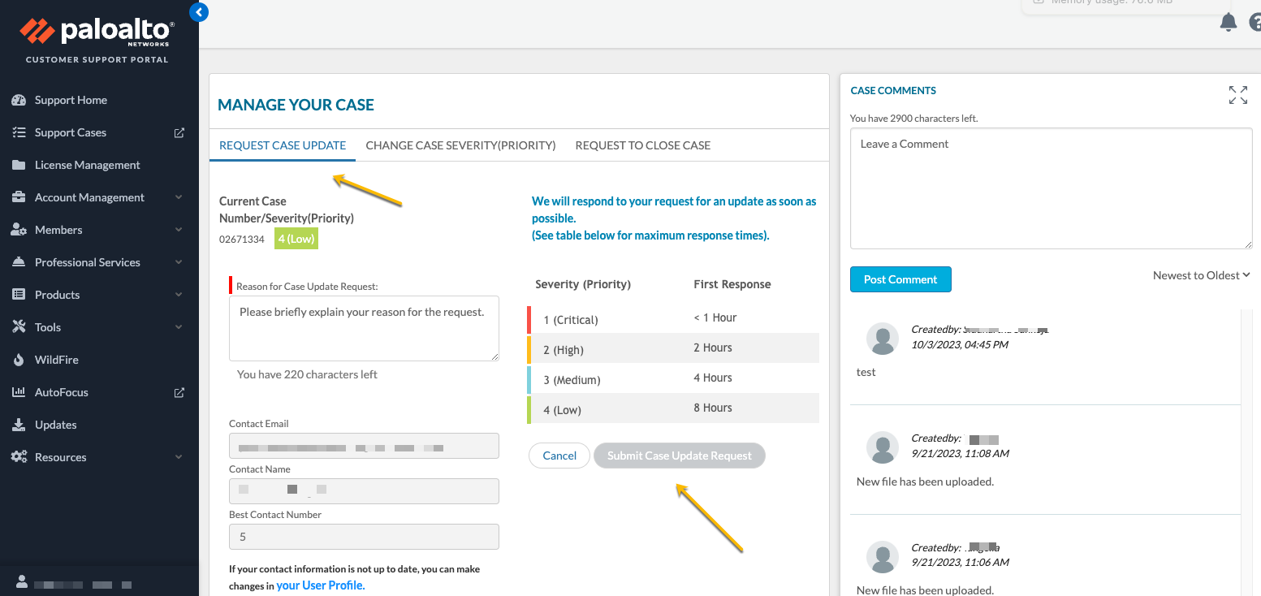Click the avatar on the test comment

tap(882, 339)
